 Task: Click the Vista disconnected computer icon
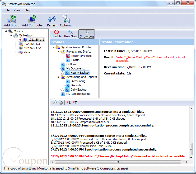coord(21,53)
